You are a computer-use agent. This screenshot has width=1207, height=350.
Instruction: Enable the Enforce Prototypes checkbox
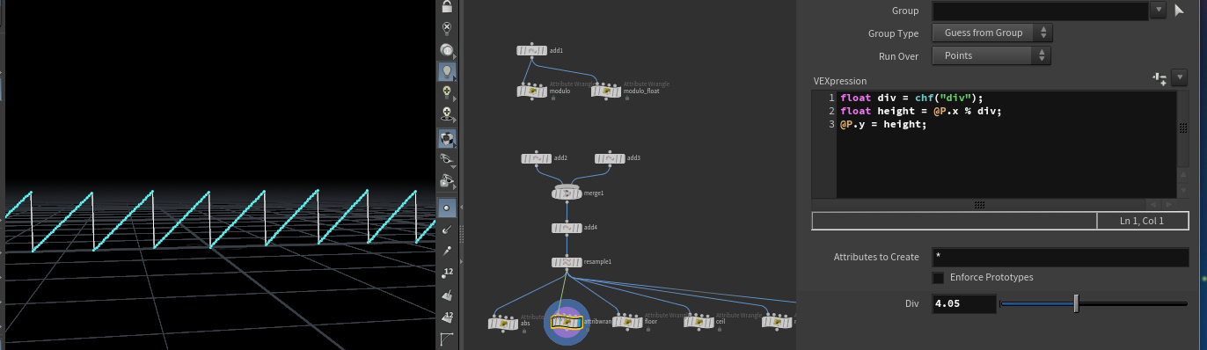click(939, 277)
